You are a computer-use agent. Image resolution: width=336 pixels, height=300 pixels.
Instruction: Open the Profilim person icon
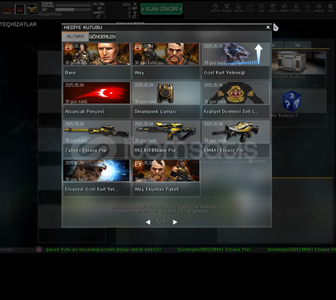click(296, 8)
